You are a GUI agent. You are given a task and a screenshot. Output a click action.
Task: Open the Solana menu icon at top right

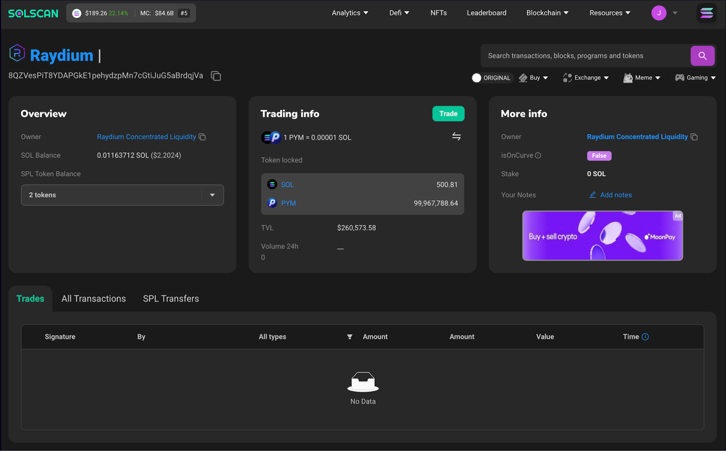click(x=706, y=13)
